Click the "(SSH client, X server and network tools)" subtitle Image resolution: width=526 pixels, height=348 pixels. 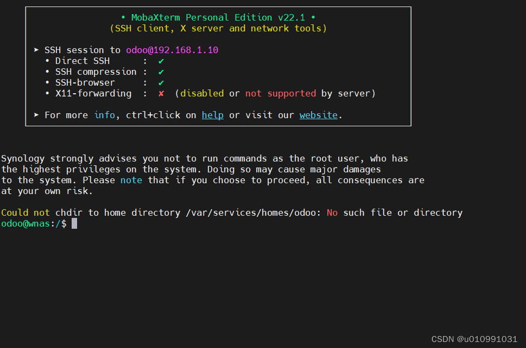(x=218, y=28)
